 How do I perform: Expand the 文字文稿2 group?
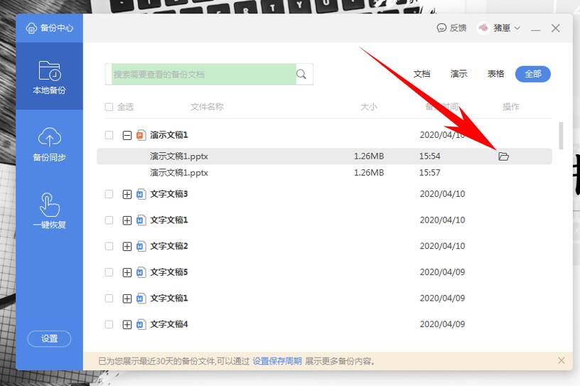click(x=127, y=247)
